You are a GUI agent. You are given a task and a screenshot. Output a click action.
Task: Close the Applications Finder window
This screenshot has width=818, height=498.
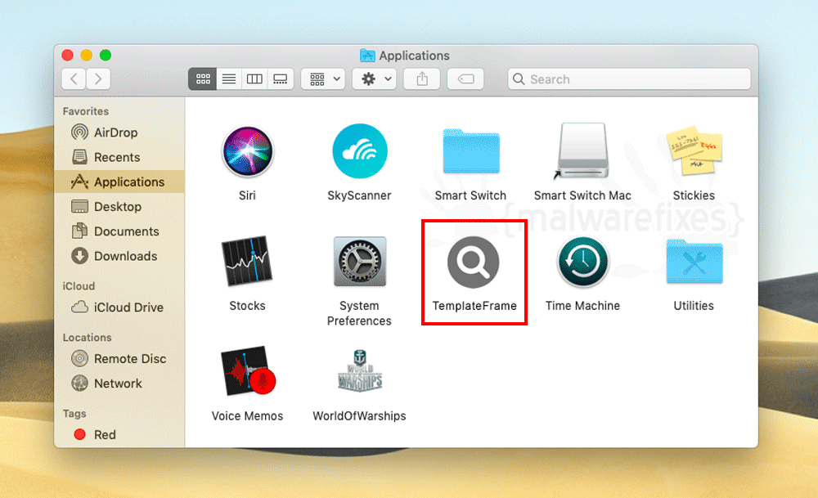67,56
